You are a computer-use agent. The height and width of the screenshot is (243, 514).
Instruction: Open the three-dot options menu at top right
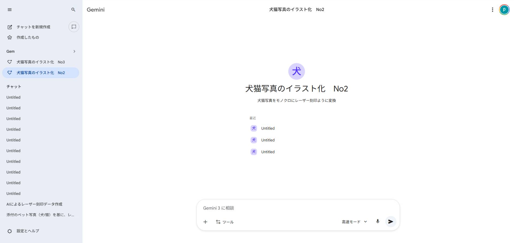pyautogui.click(x=492, y=10)
